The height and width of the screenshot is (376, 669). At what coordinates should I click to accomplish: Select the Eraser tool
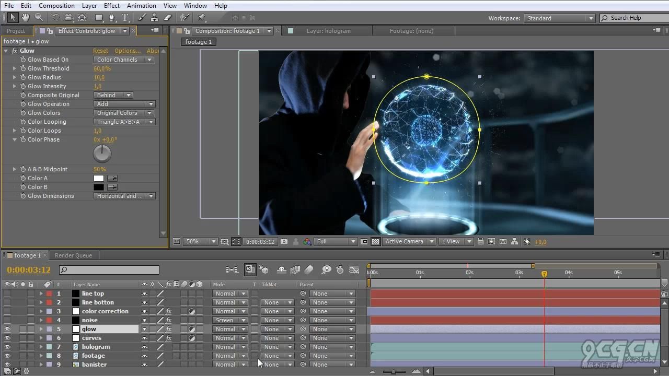click(167, 18)
